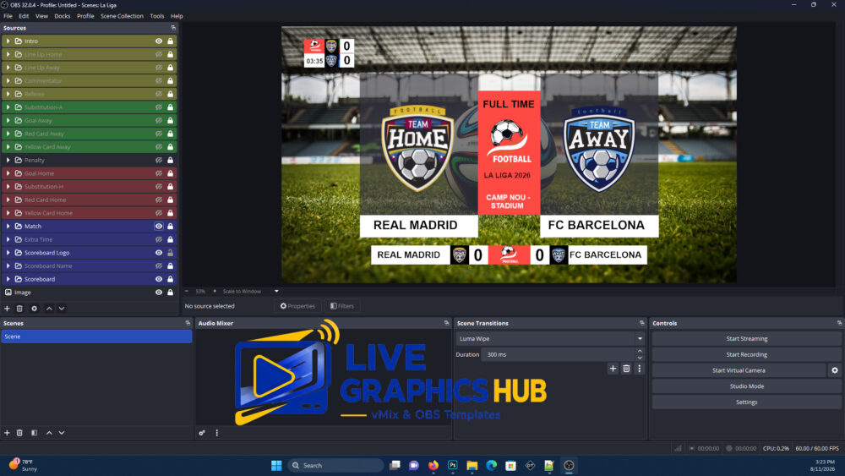
Task: Move scene up in Scenes toolbar
Action: pos(49,432)
